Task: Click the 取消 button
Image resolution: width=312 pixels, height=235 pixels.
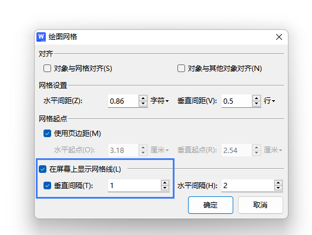Action: (260, 205)
